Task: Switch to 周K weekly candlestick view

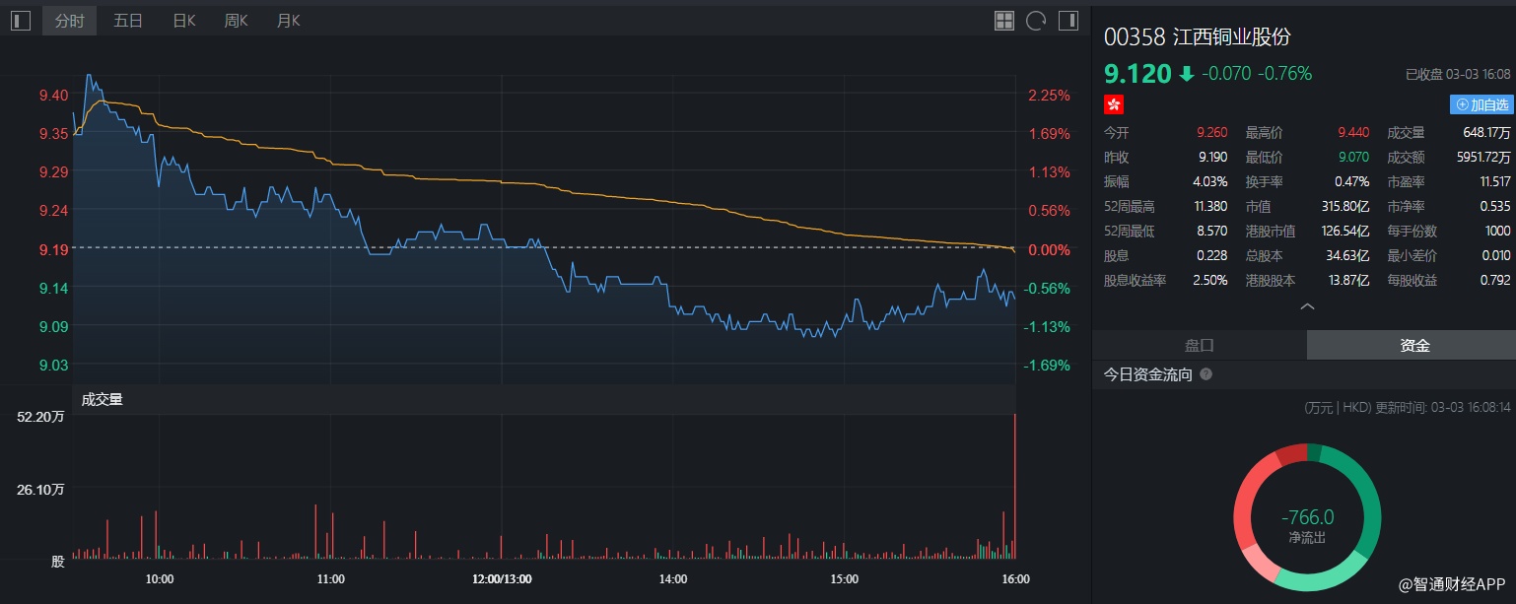Action: point(237,21)
